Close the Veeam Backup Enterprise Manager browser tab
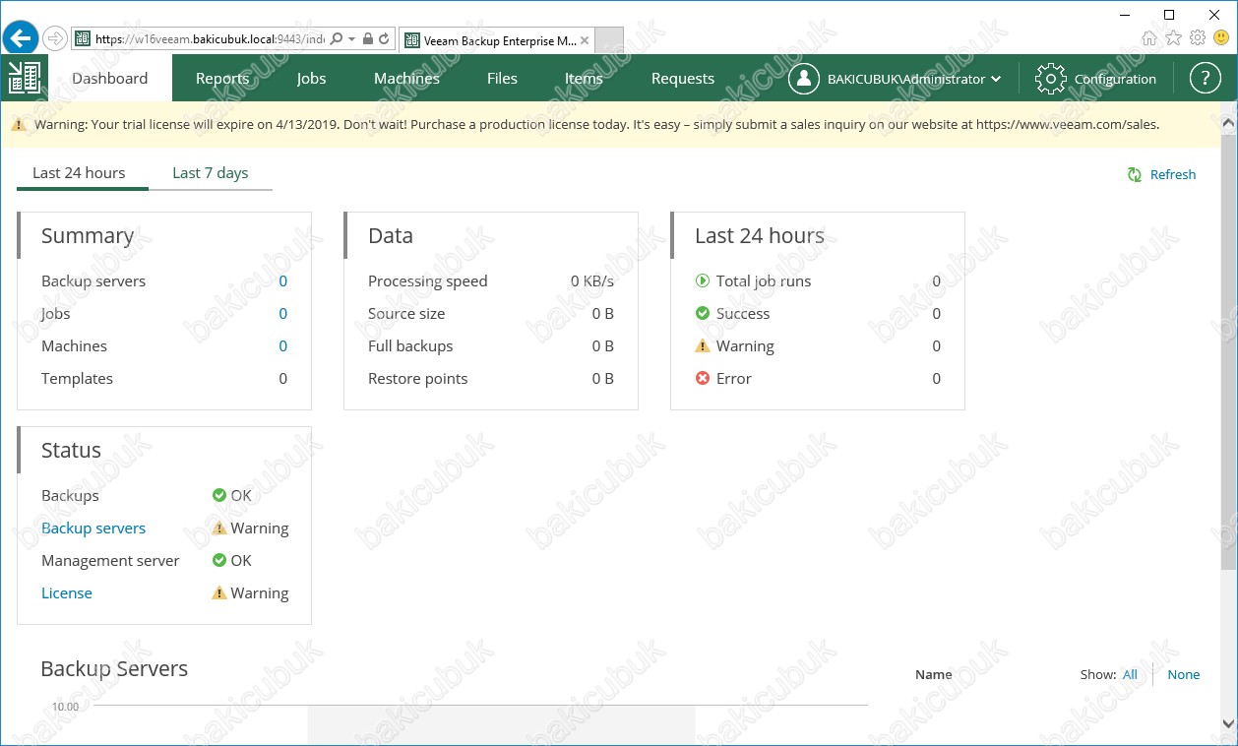The width and height of the screenshot is (1238, 746). pyautogui.click(x=585, y=40)
